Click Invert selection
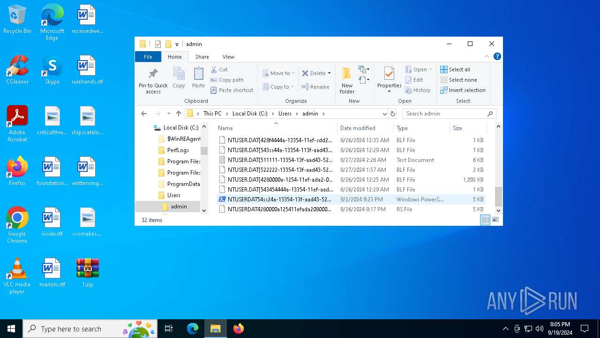 (x=463, y=90)
